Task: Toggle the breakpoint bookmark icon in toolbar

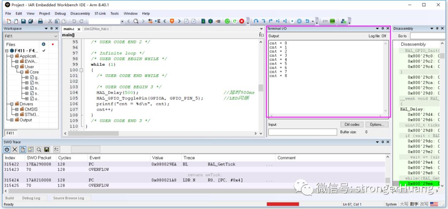Action: [x=172, y=21]
